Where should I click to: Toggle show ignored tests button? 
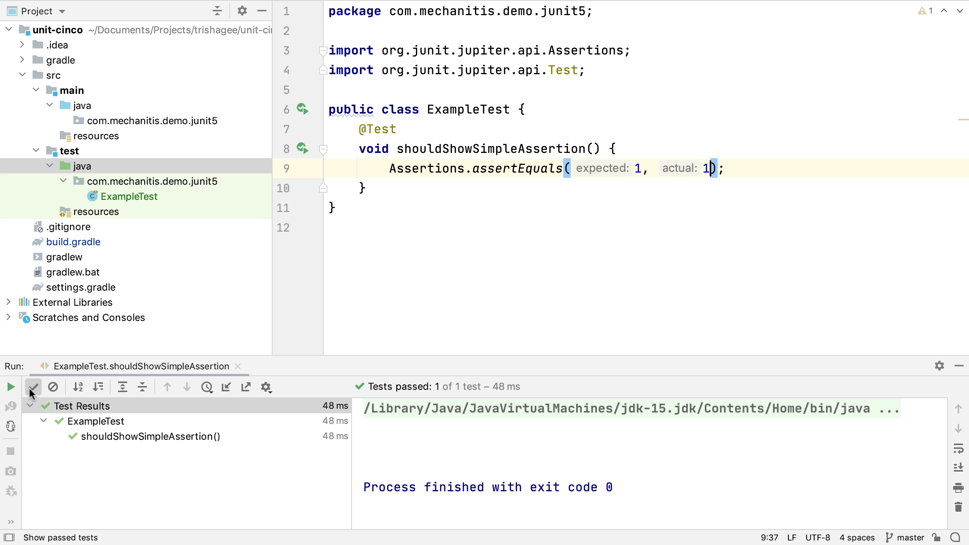(x=53, y=387)
